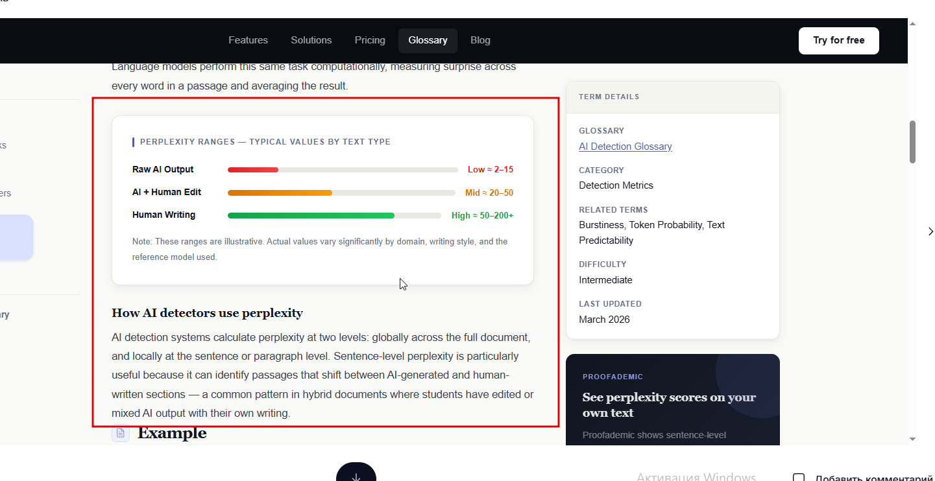Click the "Intermediate" difficulty value
Image resolution: width=935 pixels, height=481 pixels.
click(x=605, y=280)
